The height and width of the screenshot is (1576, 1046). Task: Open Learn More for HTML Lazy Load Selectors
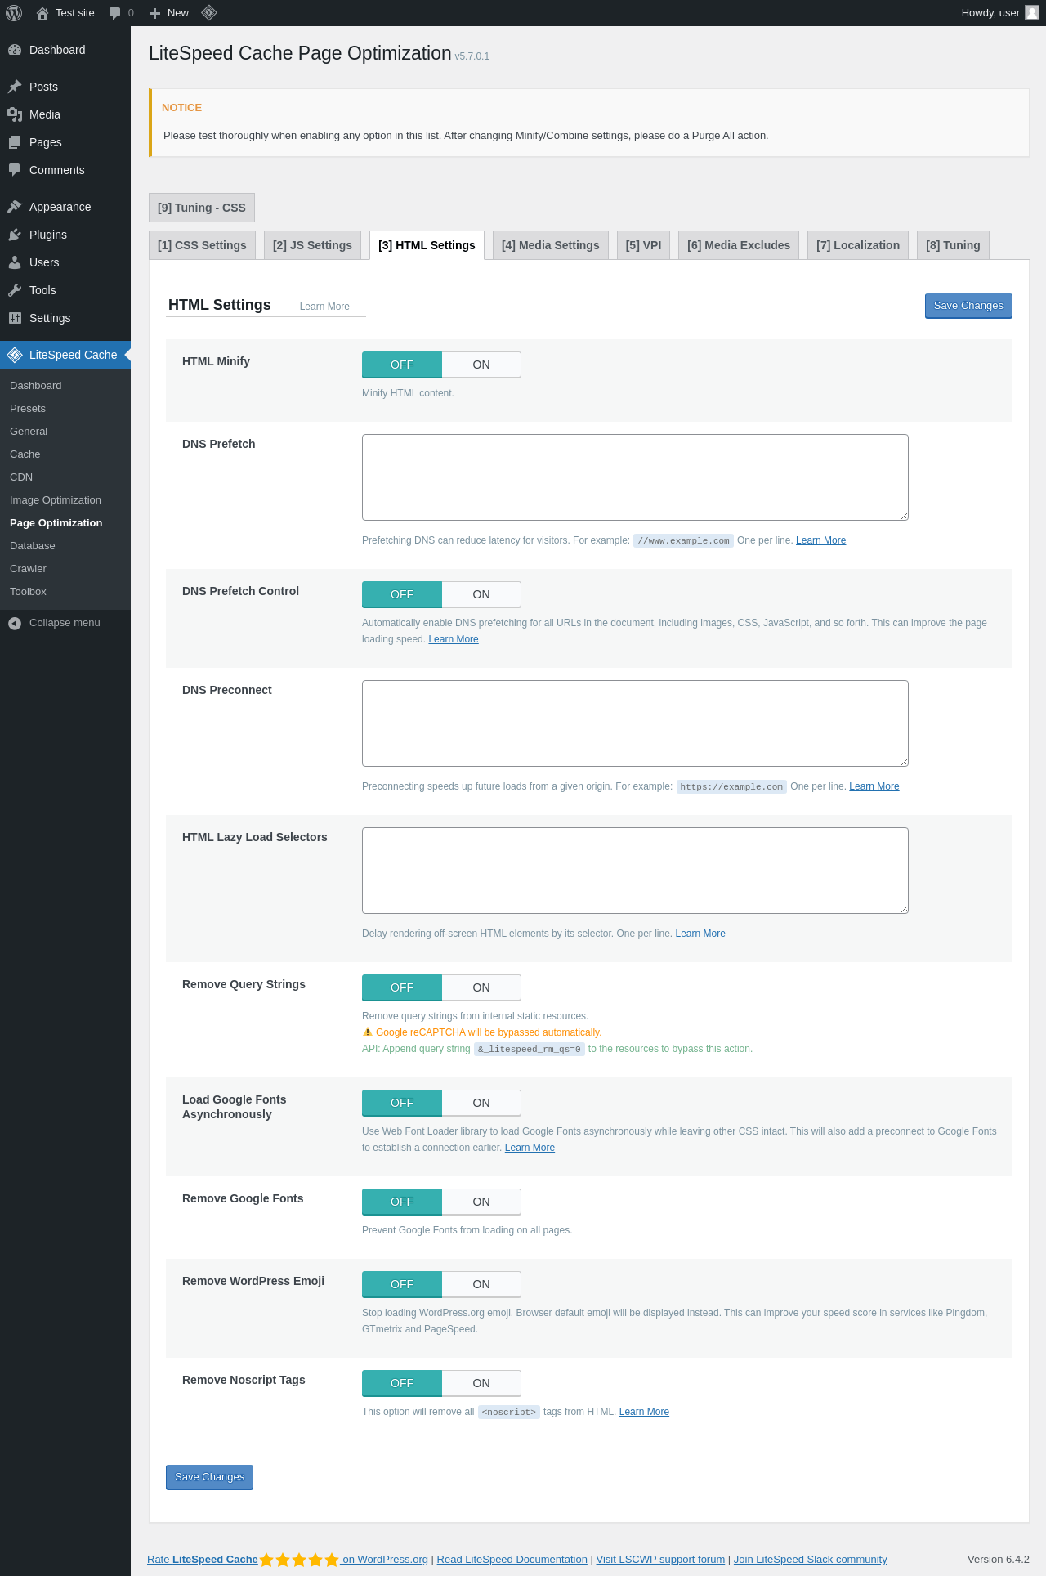(x=700, y=934)
